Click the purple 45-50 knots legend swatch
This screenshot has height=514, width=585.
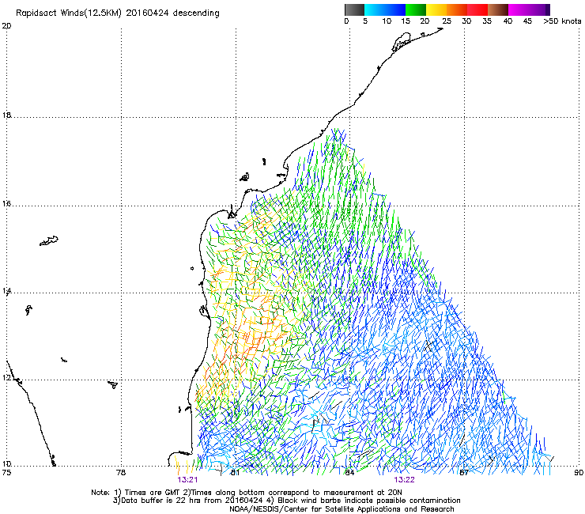(x=539, y=9)
